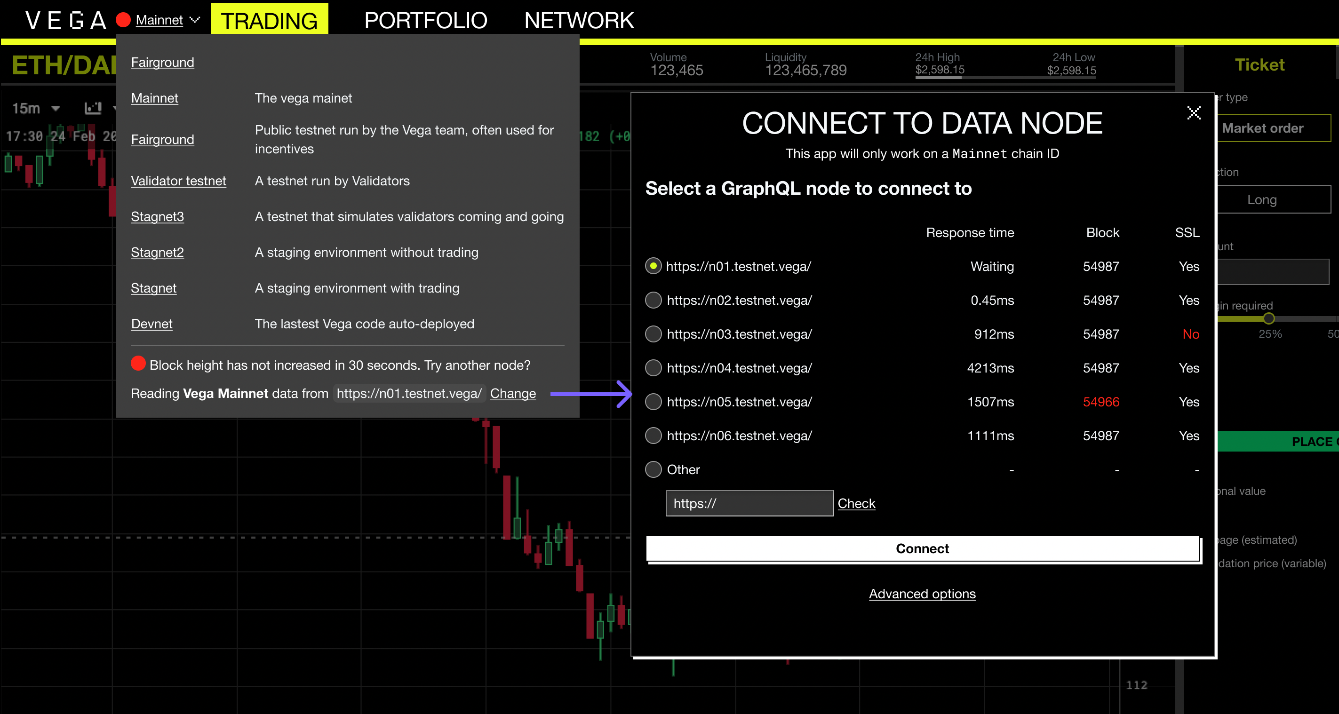This screenshot has height=714, width=1339.
Task: Open Advanced options link
Action: click(x=922, y=594)
